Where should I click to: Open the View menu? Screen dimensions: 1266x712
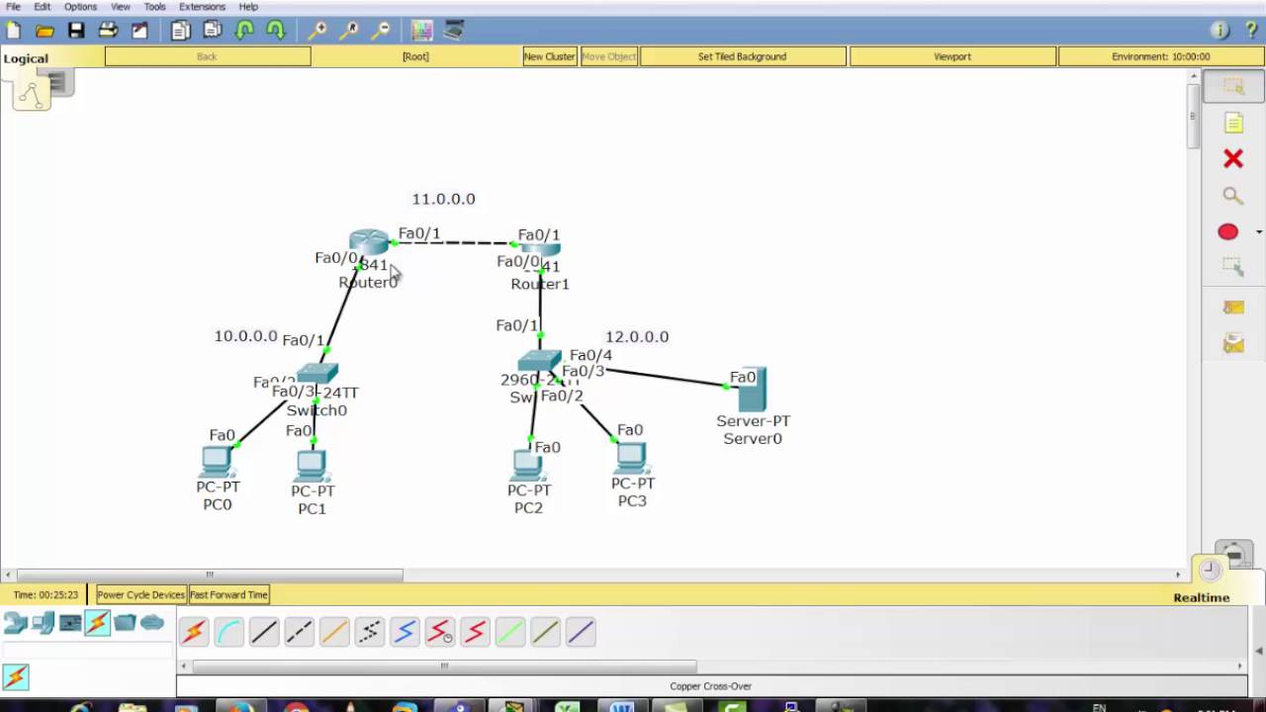pyautogui.click(x=121, y=7)
